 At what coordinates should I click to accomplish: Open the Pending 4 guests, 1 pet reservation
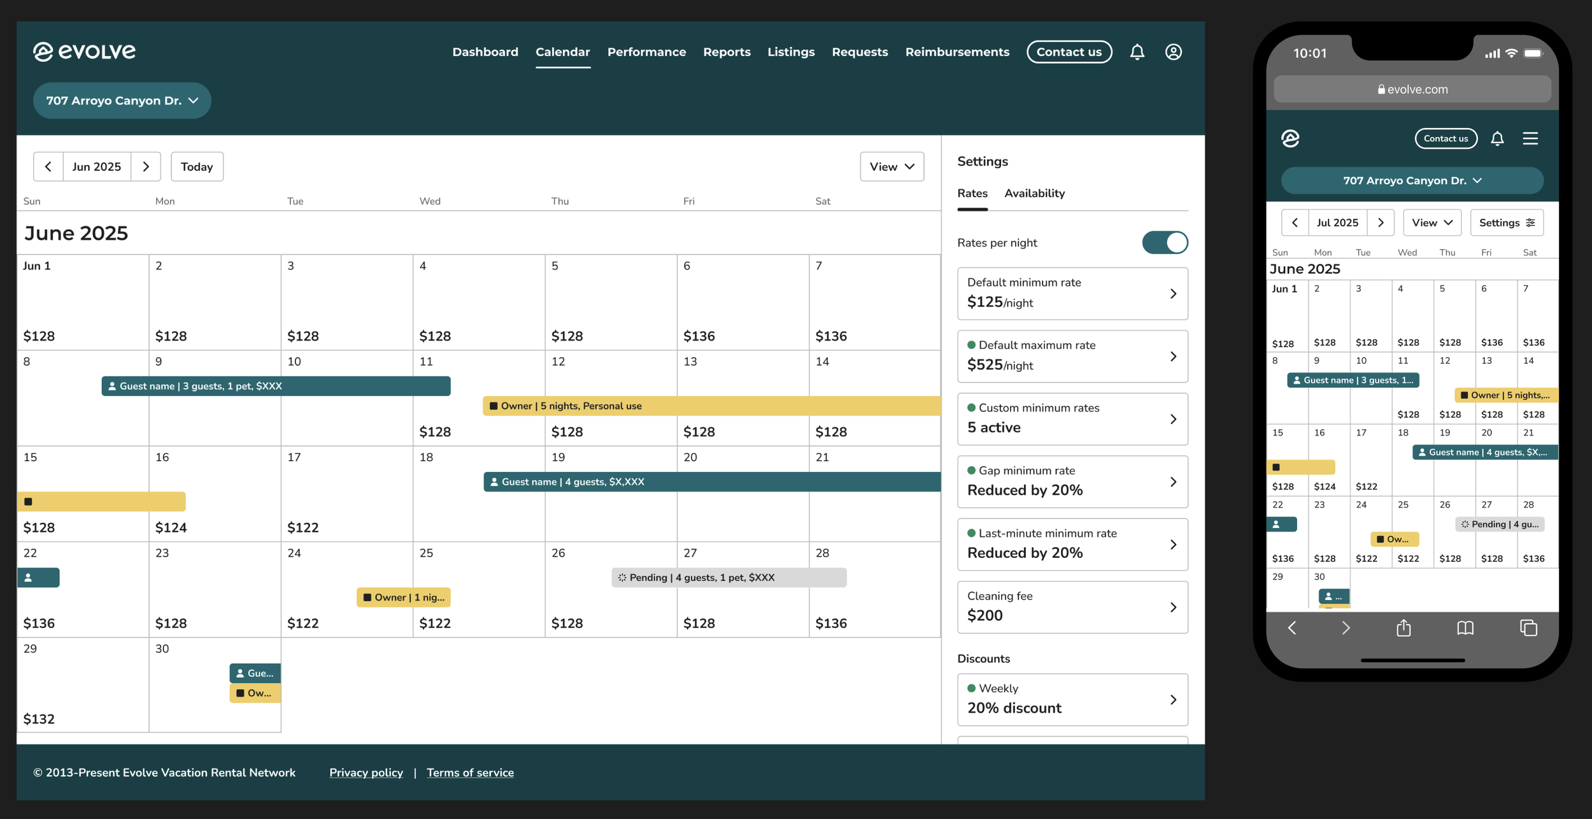click(x=728, y=578)
